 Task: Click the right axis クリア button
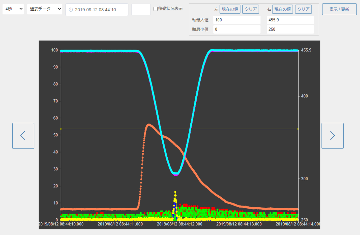click(303, 9)
